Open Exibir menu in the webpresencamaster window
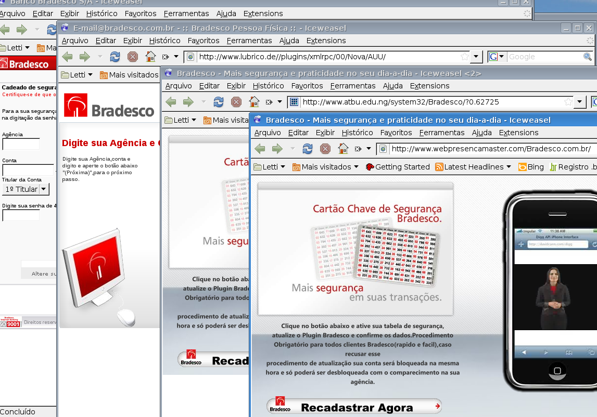597x417 pixels. click(x=325, y=133)
